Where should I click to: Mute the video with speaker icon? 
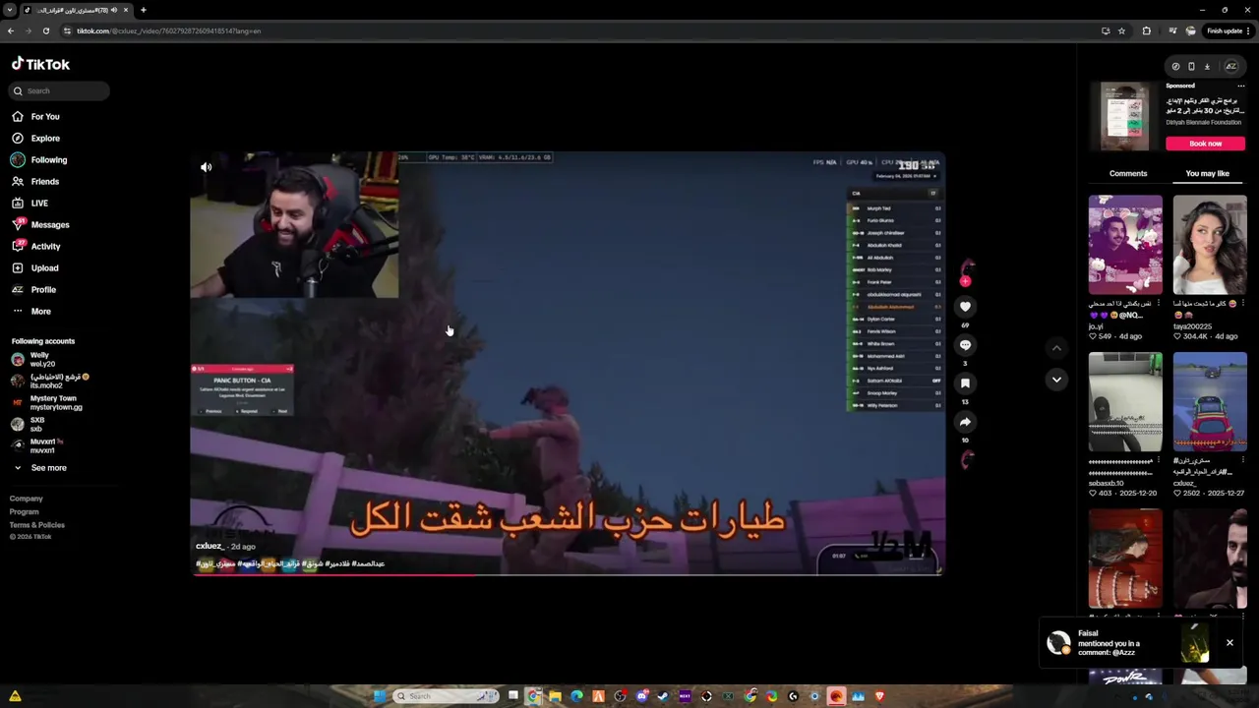tap(207, 167)
